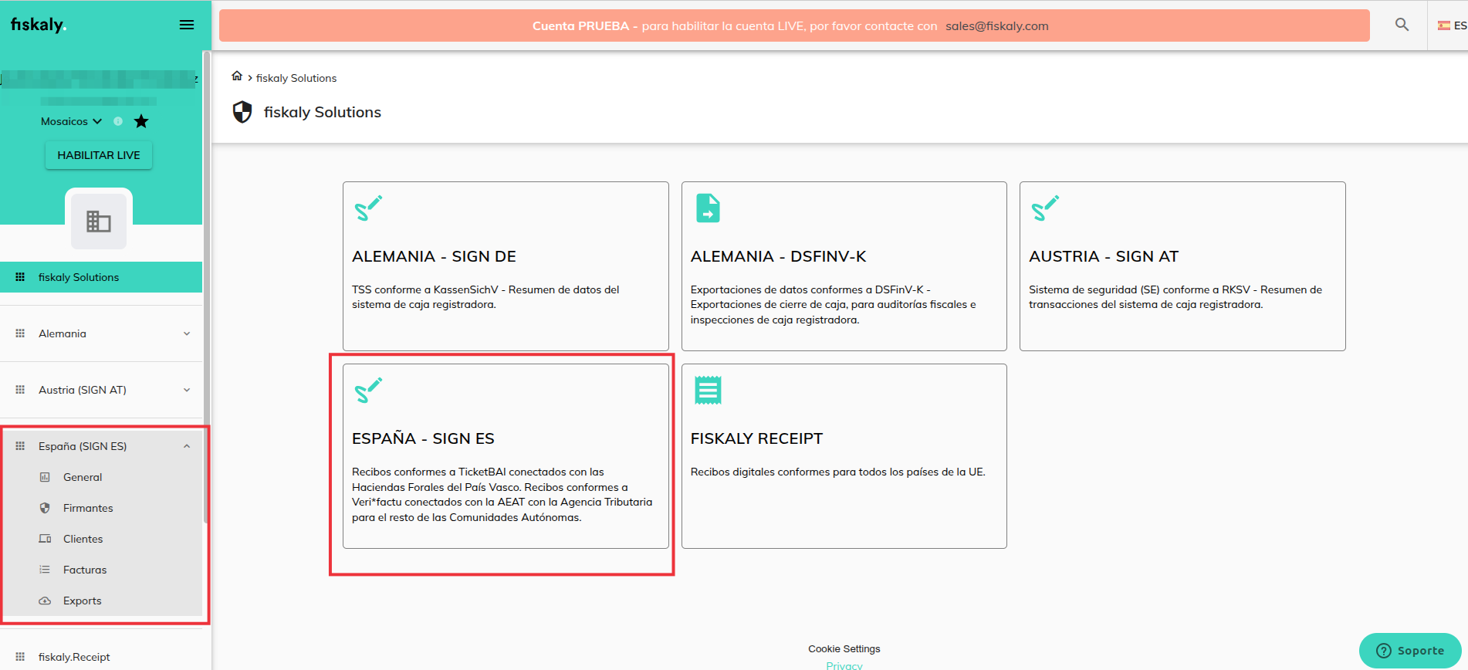Go to home via breadcrumb house icon
Screen dimensions: 1468x670
(237, 76)
